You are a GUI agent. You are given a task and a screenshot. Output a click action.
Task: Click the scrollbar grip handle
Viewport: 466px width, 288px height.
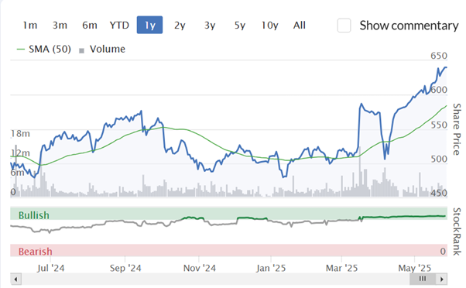point(423,279)
